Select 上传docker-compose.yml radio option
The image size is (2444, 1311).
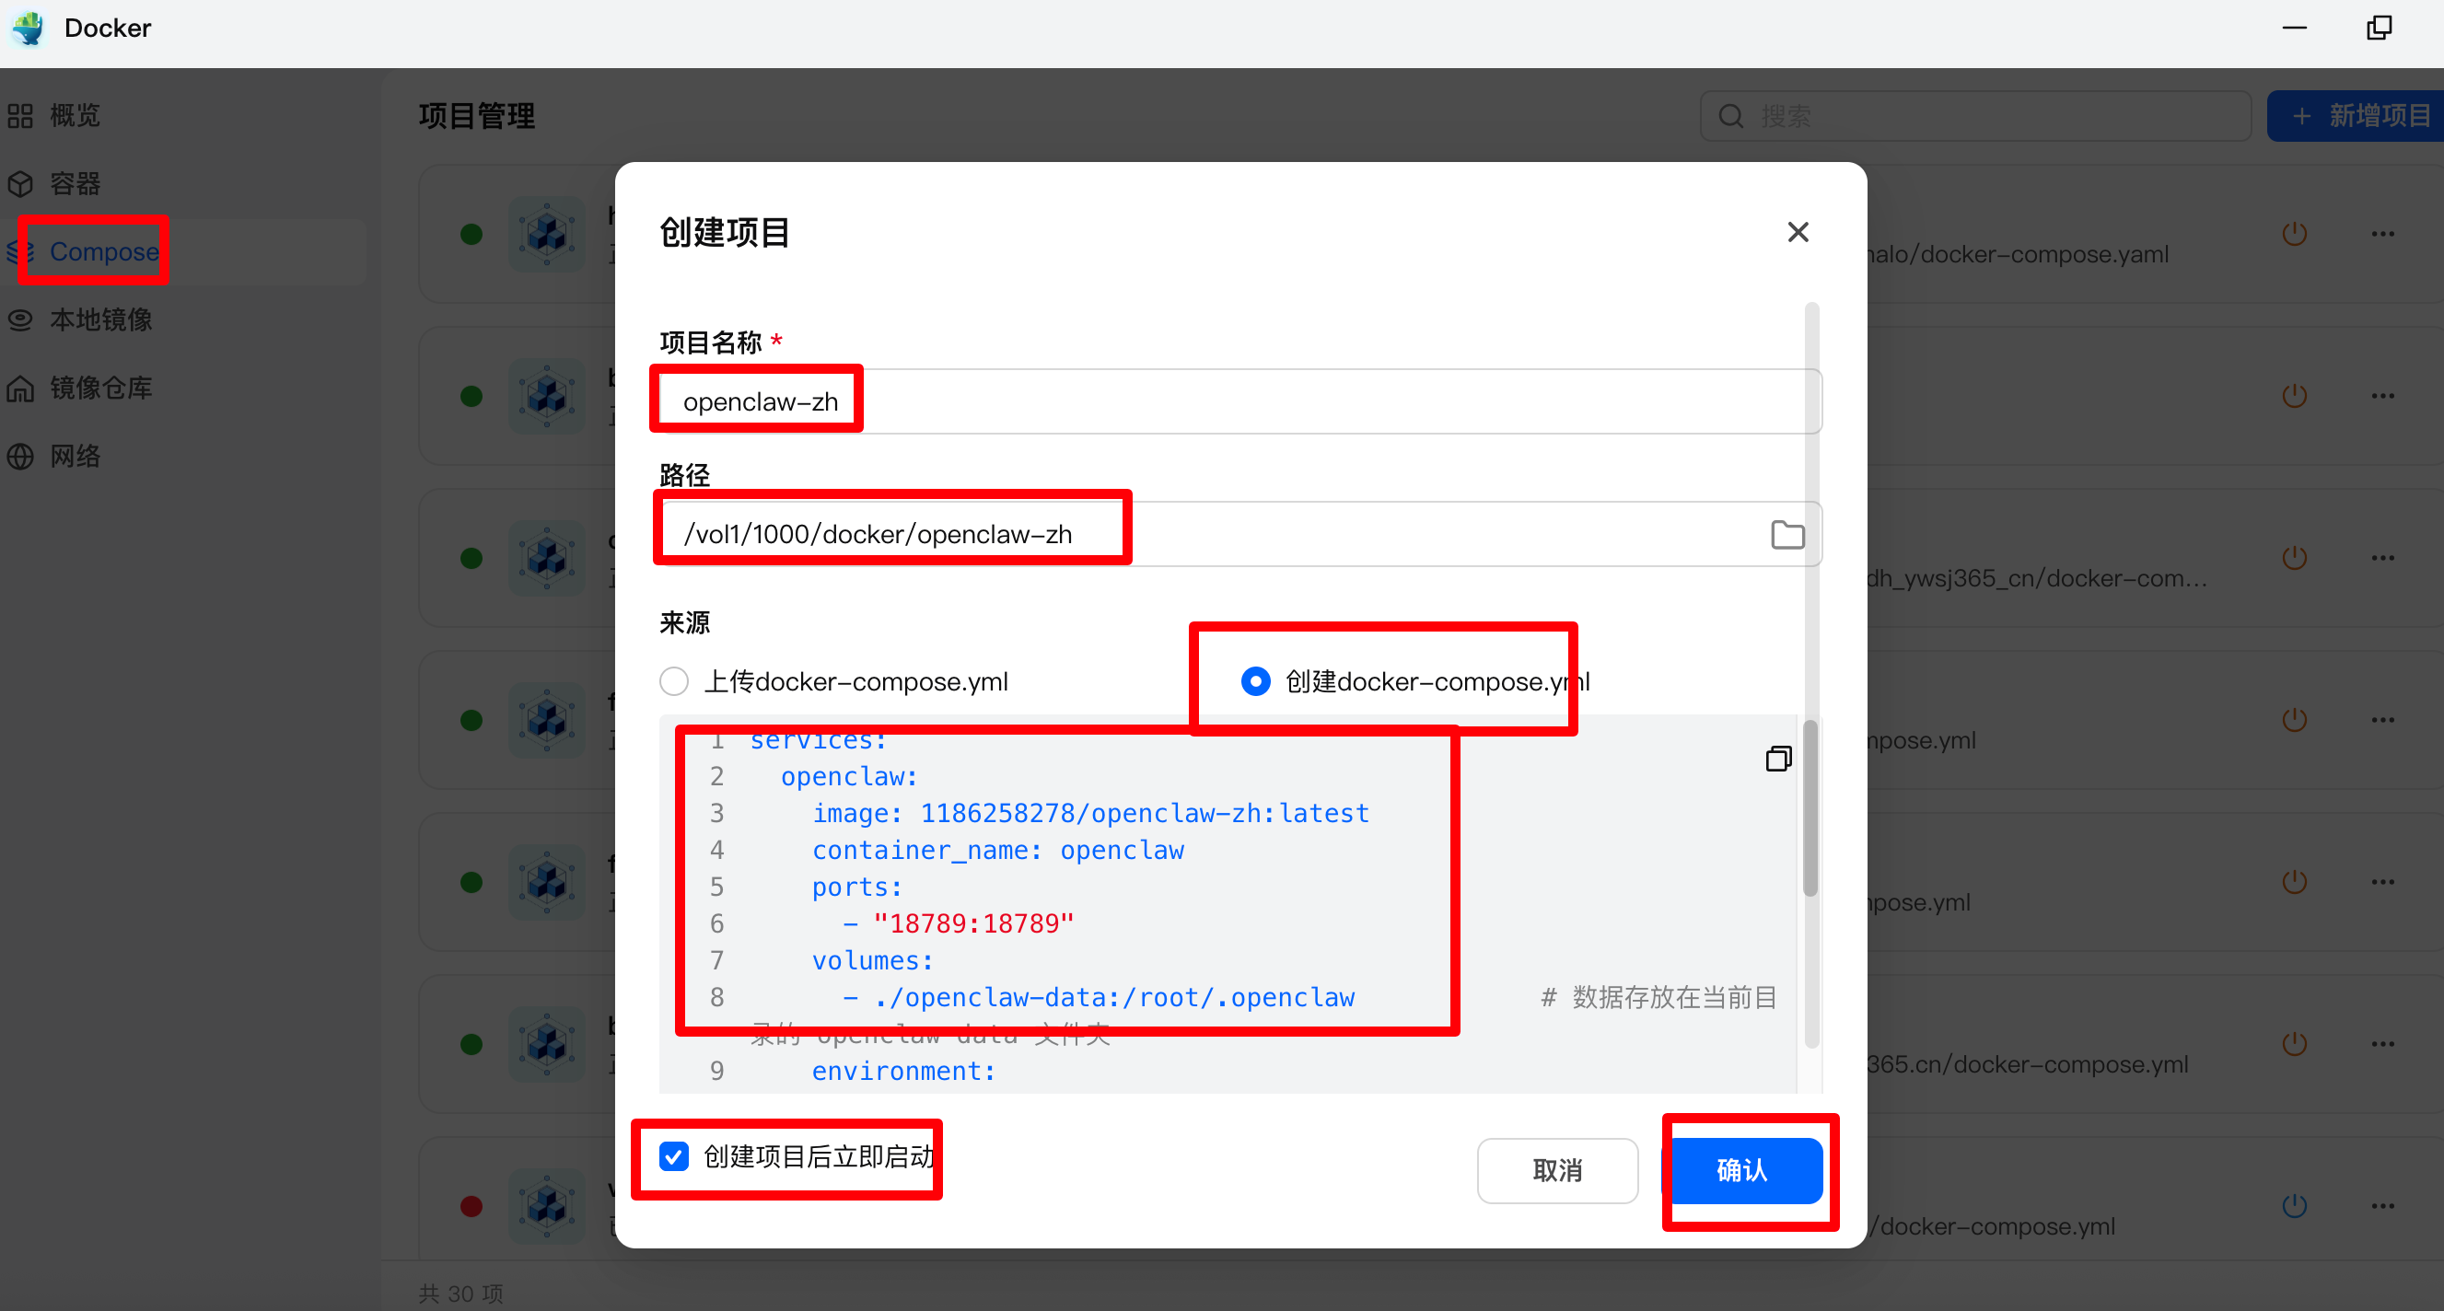click(x=673, y=681)
